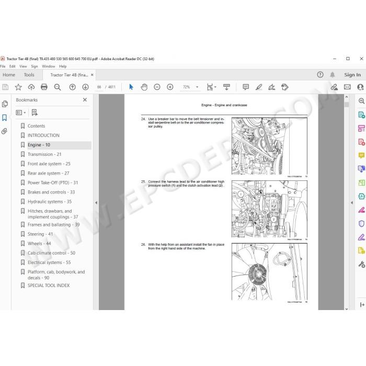
Task: Open Comment tool in right pane
Action: (x=361, y=155)
